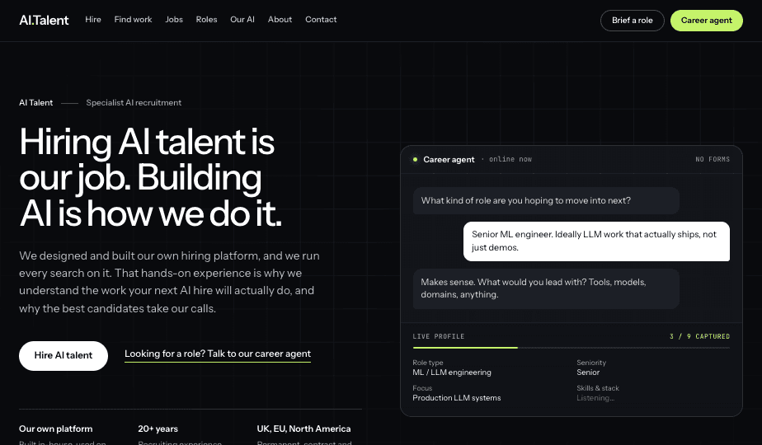
Task: Click the Brief a role button
Action: point(633,21)
